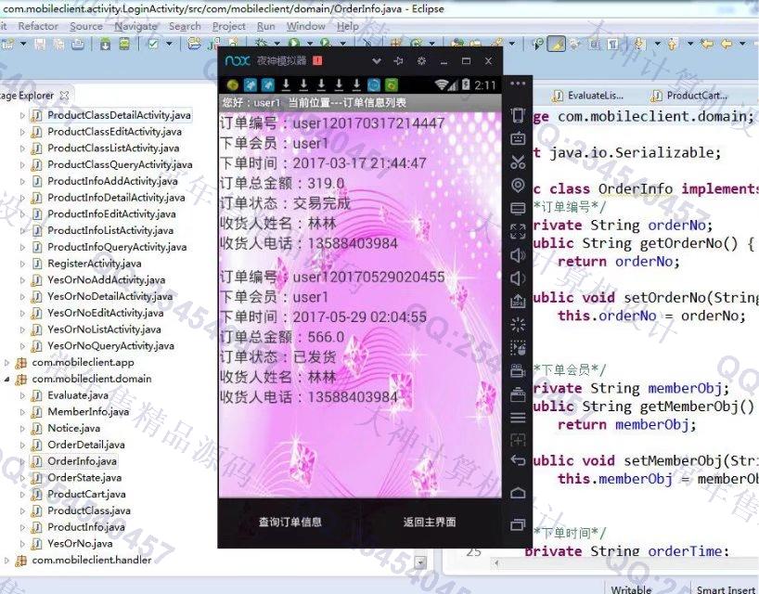Image resolution: width=759 pixels, height=594 pixels.
Task: Click Writable status bar entry
Action: (x=631, y=588)
